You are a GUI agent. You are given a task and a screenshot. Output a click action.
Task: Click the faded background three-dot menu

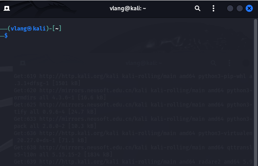(229, 63)
